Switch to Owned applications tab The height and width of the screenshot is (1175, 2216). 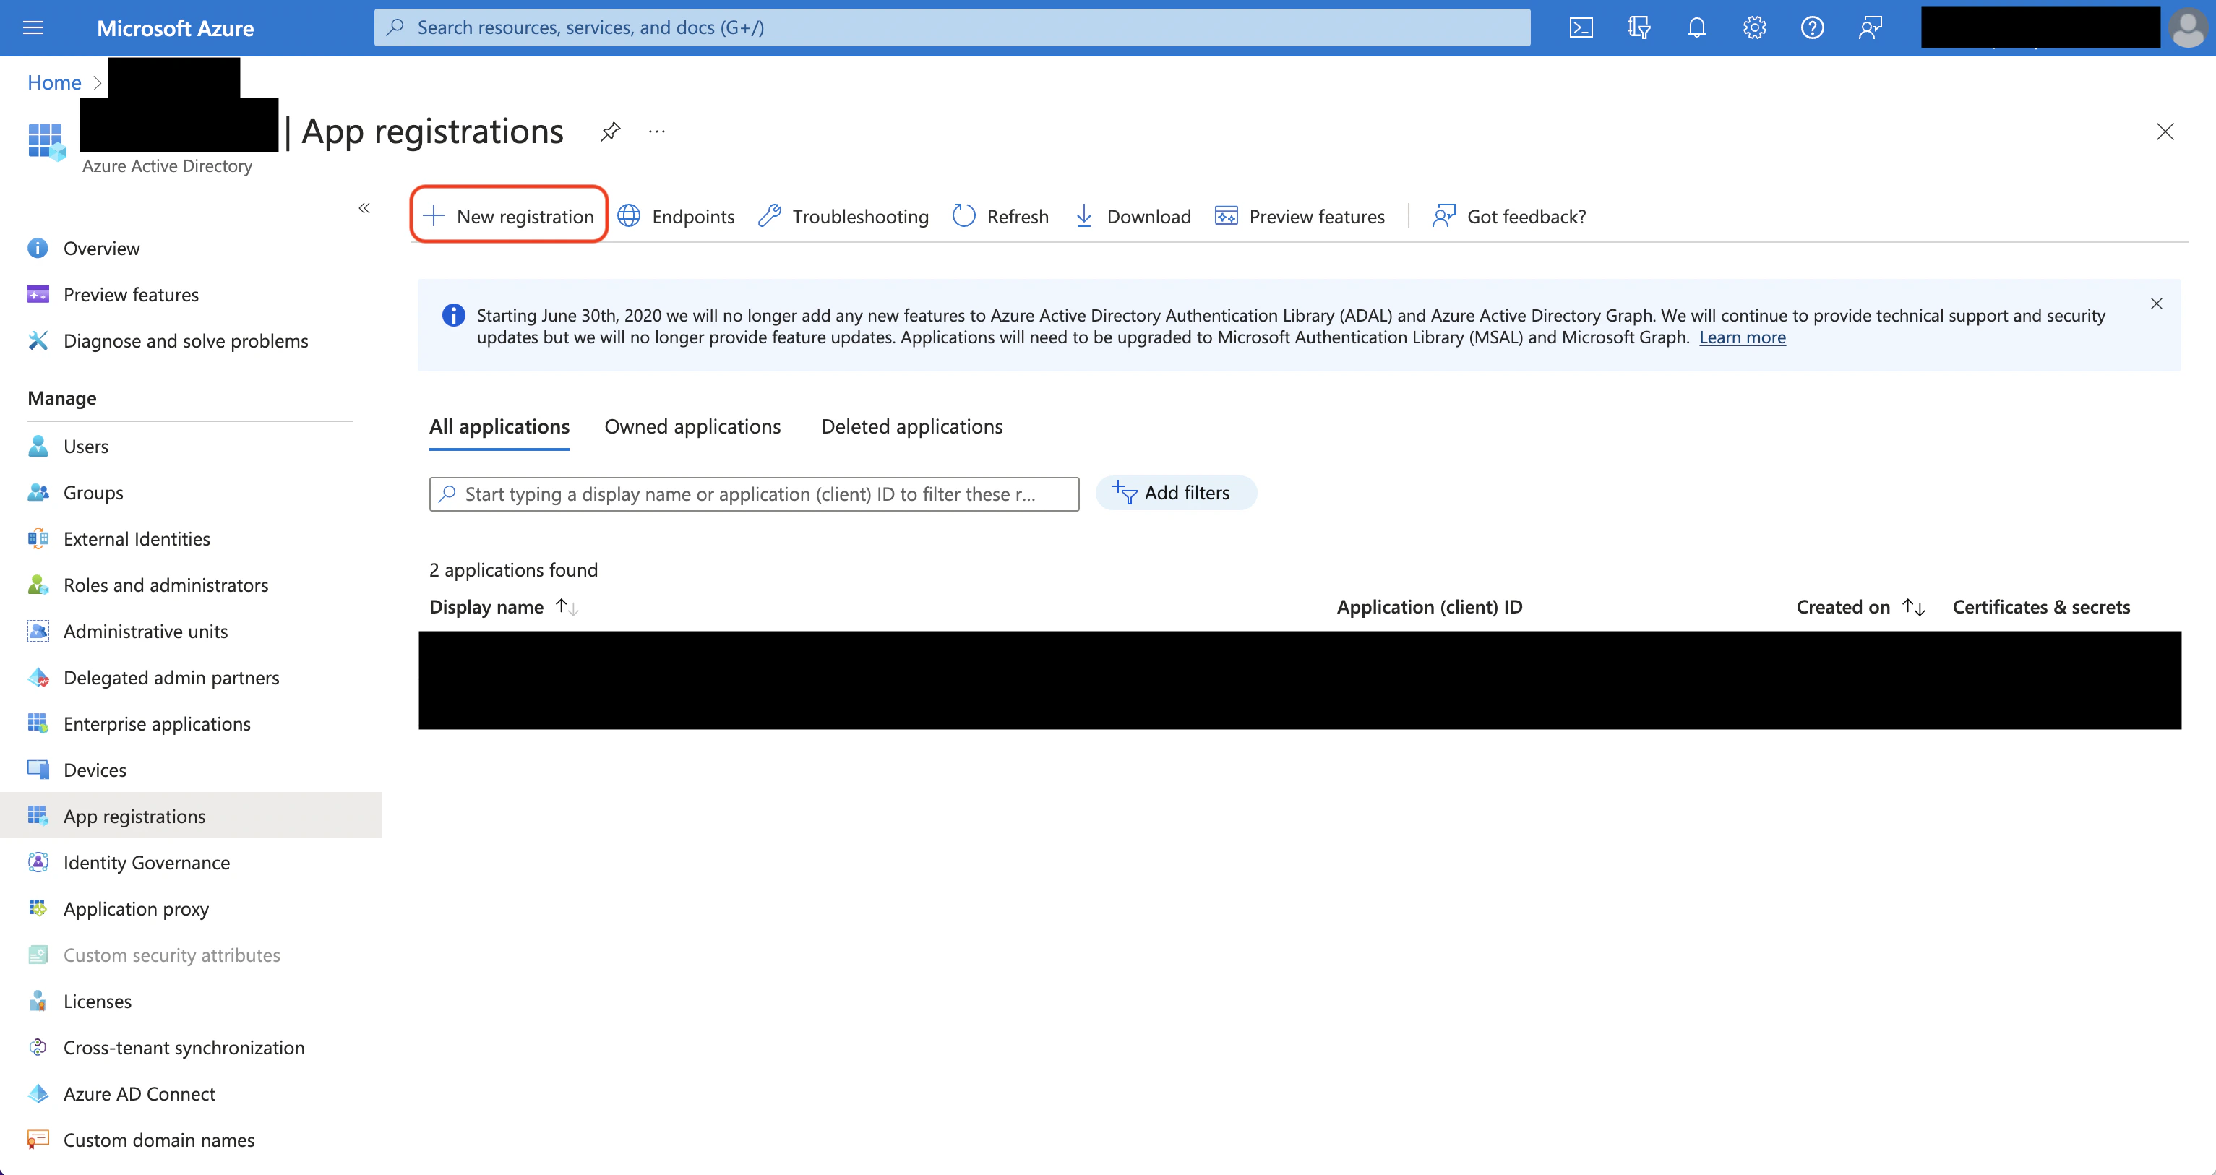[692, 426]
